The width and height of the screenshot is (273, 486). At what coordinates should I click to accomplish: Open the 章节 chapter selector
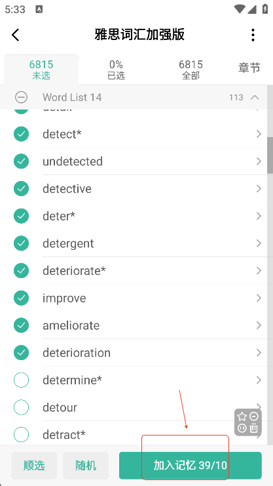(x=249, y=68)
